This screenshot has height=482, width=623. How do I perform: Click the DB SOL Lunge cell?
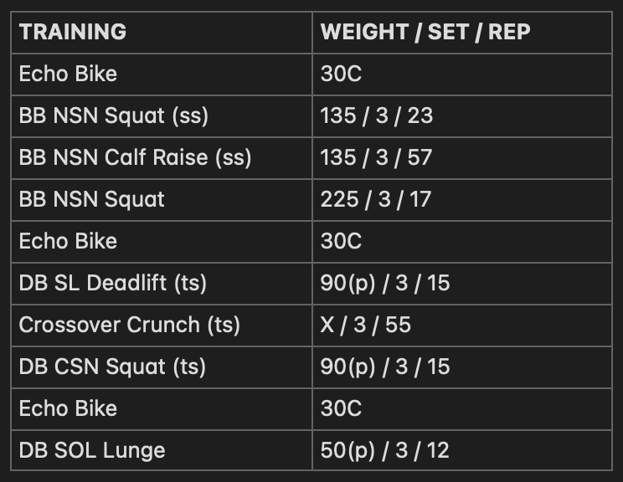[162, 450]
